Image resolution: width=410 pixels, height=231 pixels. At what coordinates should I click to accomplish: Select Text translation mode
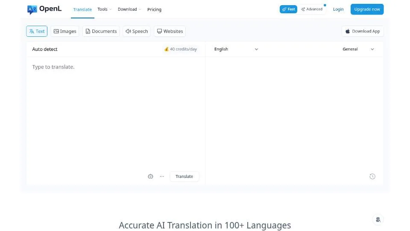point(37,31)
